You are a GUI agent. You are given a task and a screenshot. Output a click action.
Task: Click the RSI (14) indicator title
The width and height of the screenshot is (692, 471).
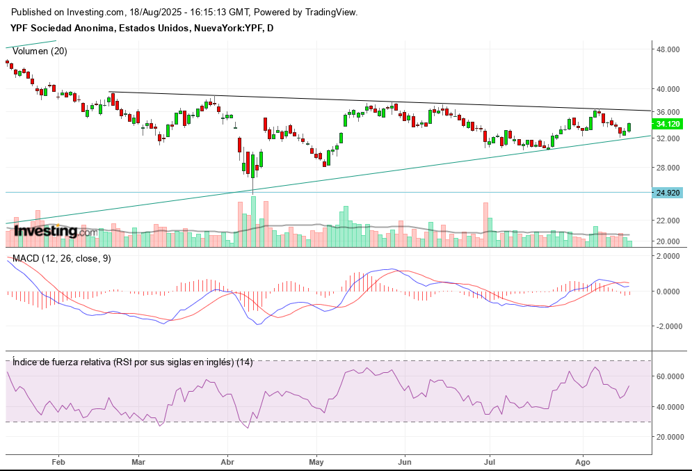coord(132,362)
